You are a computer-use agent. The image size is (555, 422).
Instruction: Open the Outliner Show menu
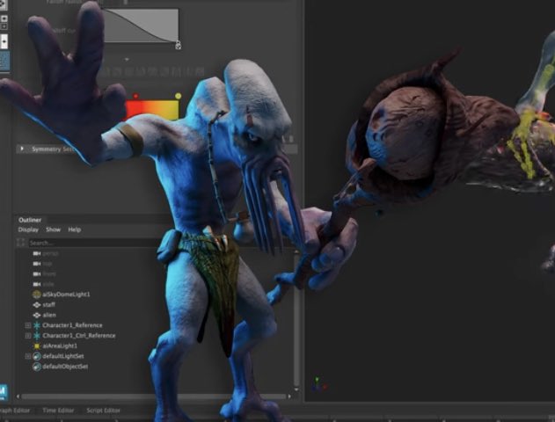(x=53, y=229)
